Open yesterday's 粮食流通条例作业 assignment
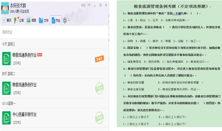222x131 pixels. point(25,85)
